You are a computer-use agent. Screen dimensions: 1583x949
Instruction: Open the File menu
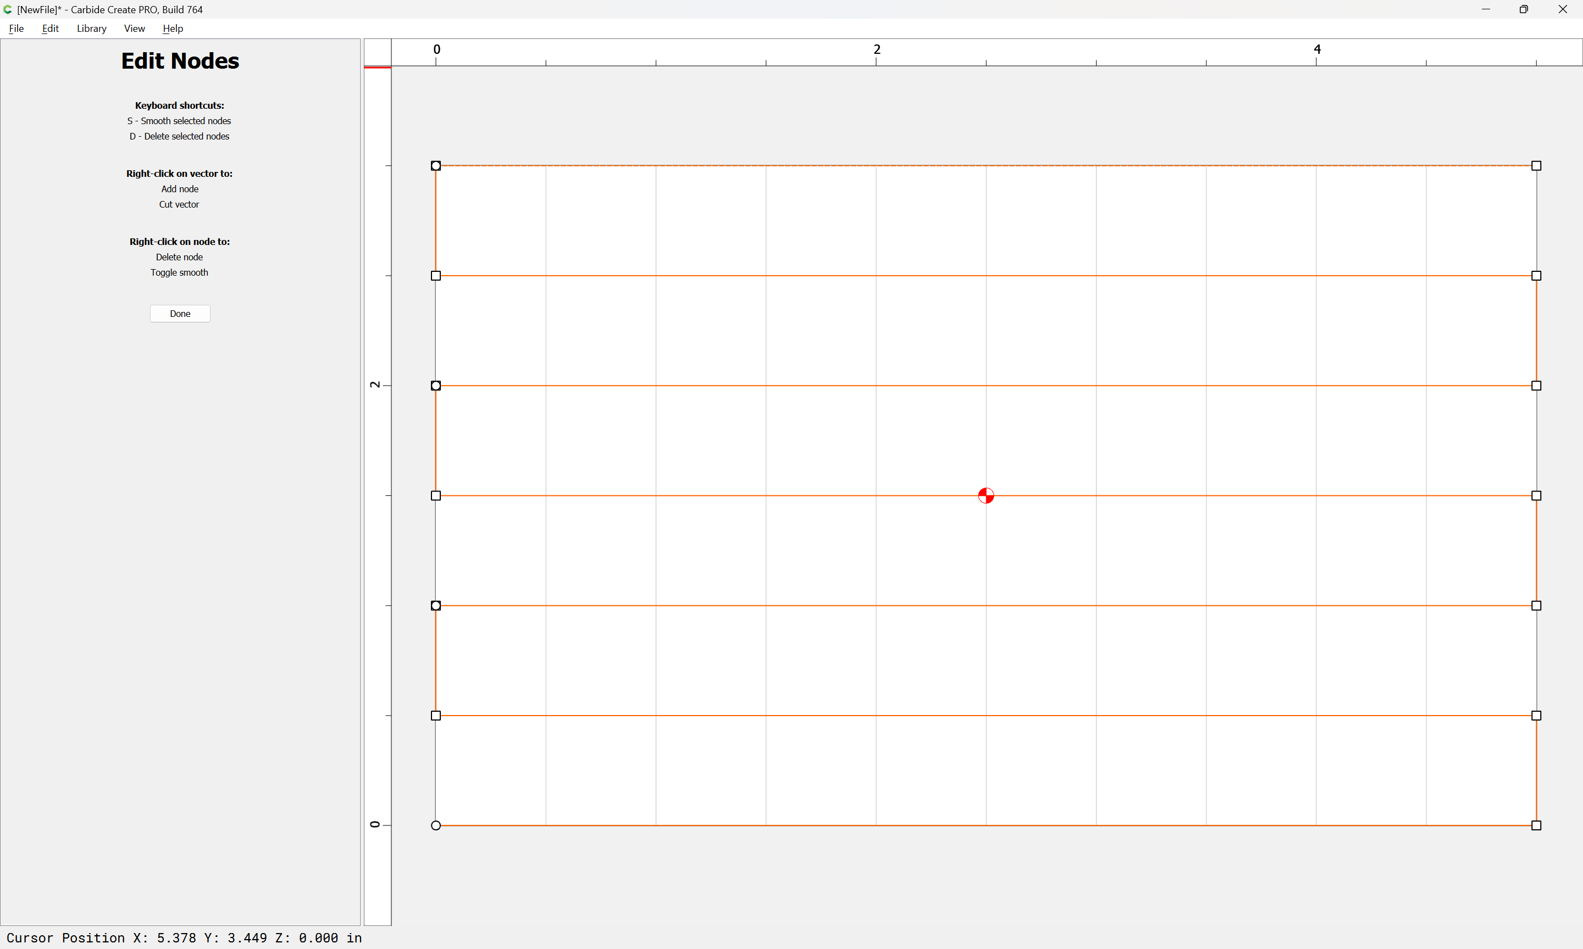pos(16,28)
